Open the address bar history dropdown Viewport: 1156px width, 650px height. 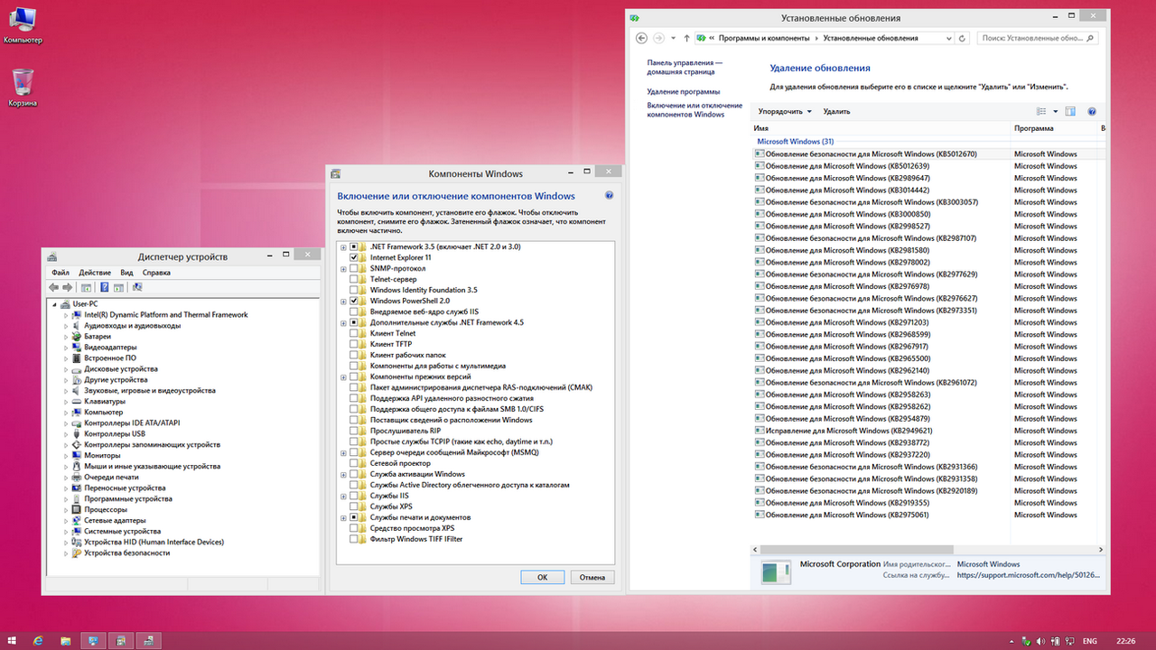tap(947, 38)
